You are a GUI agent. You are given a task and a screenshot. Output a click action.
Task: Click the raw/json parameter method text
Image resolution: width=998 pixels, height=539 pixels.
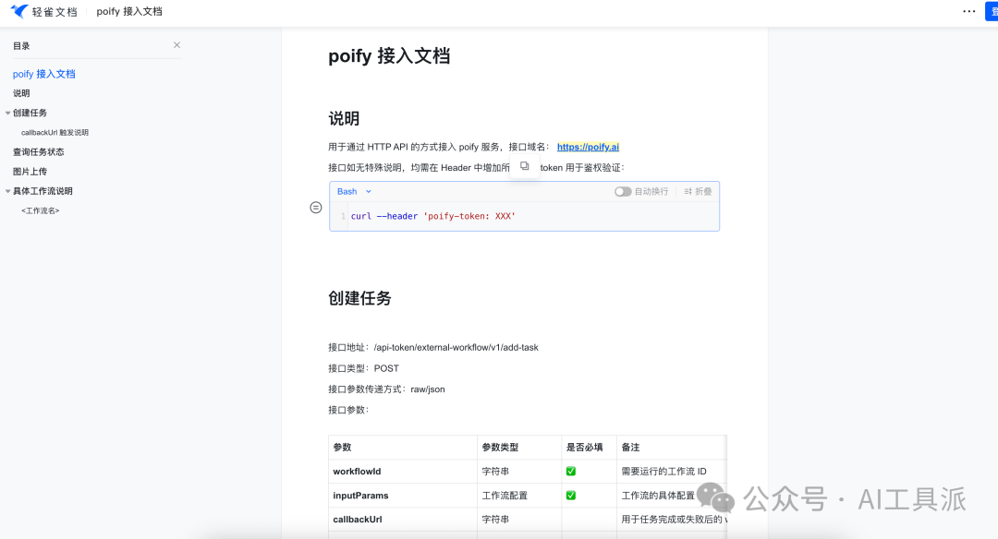point(428,389)
